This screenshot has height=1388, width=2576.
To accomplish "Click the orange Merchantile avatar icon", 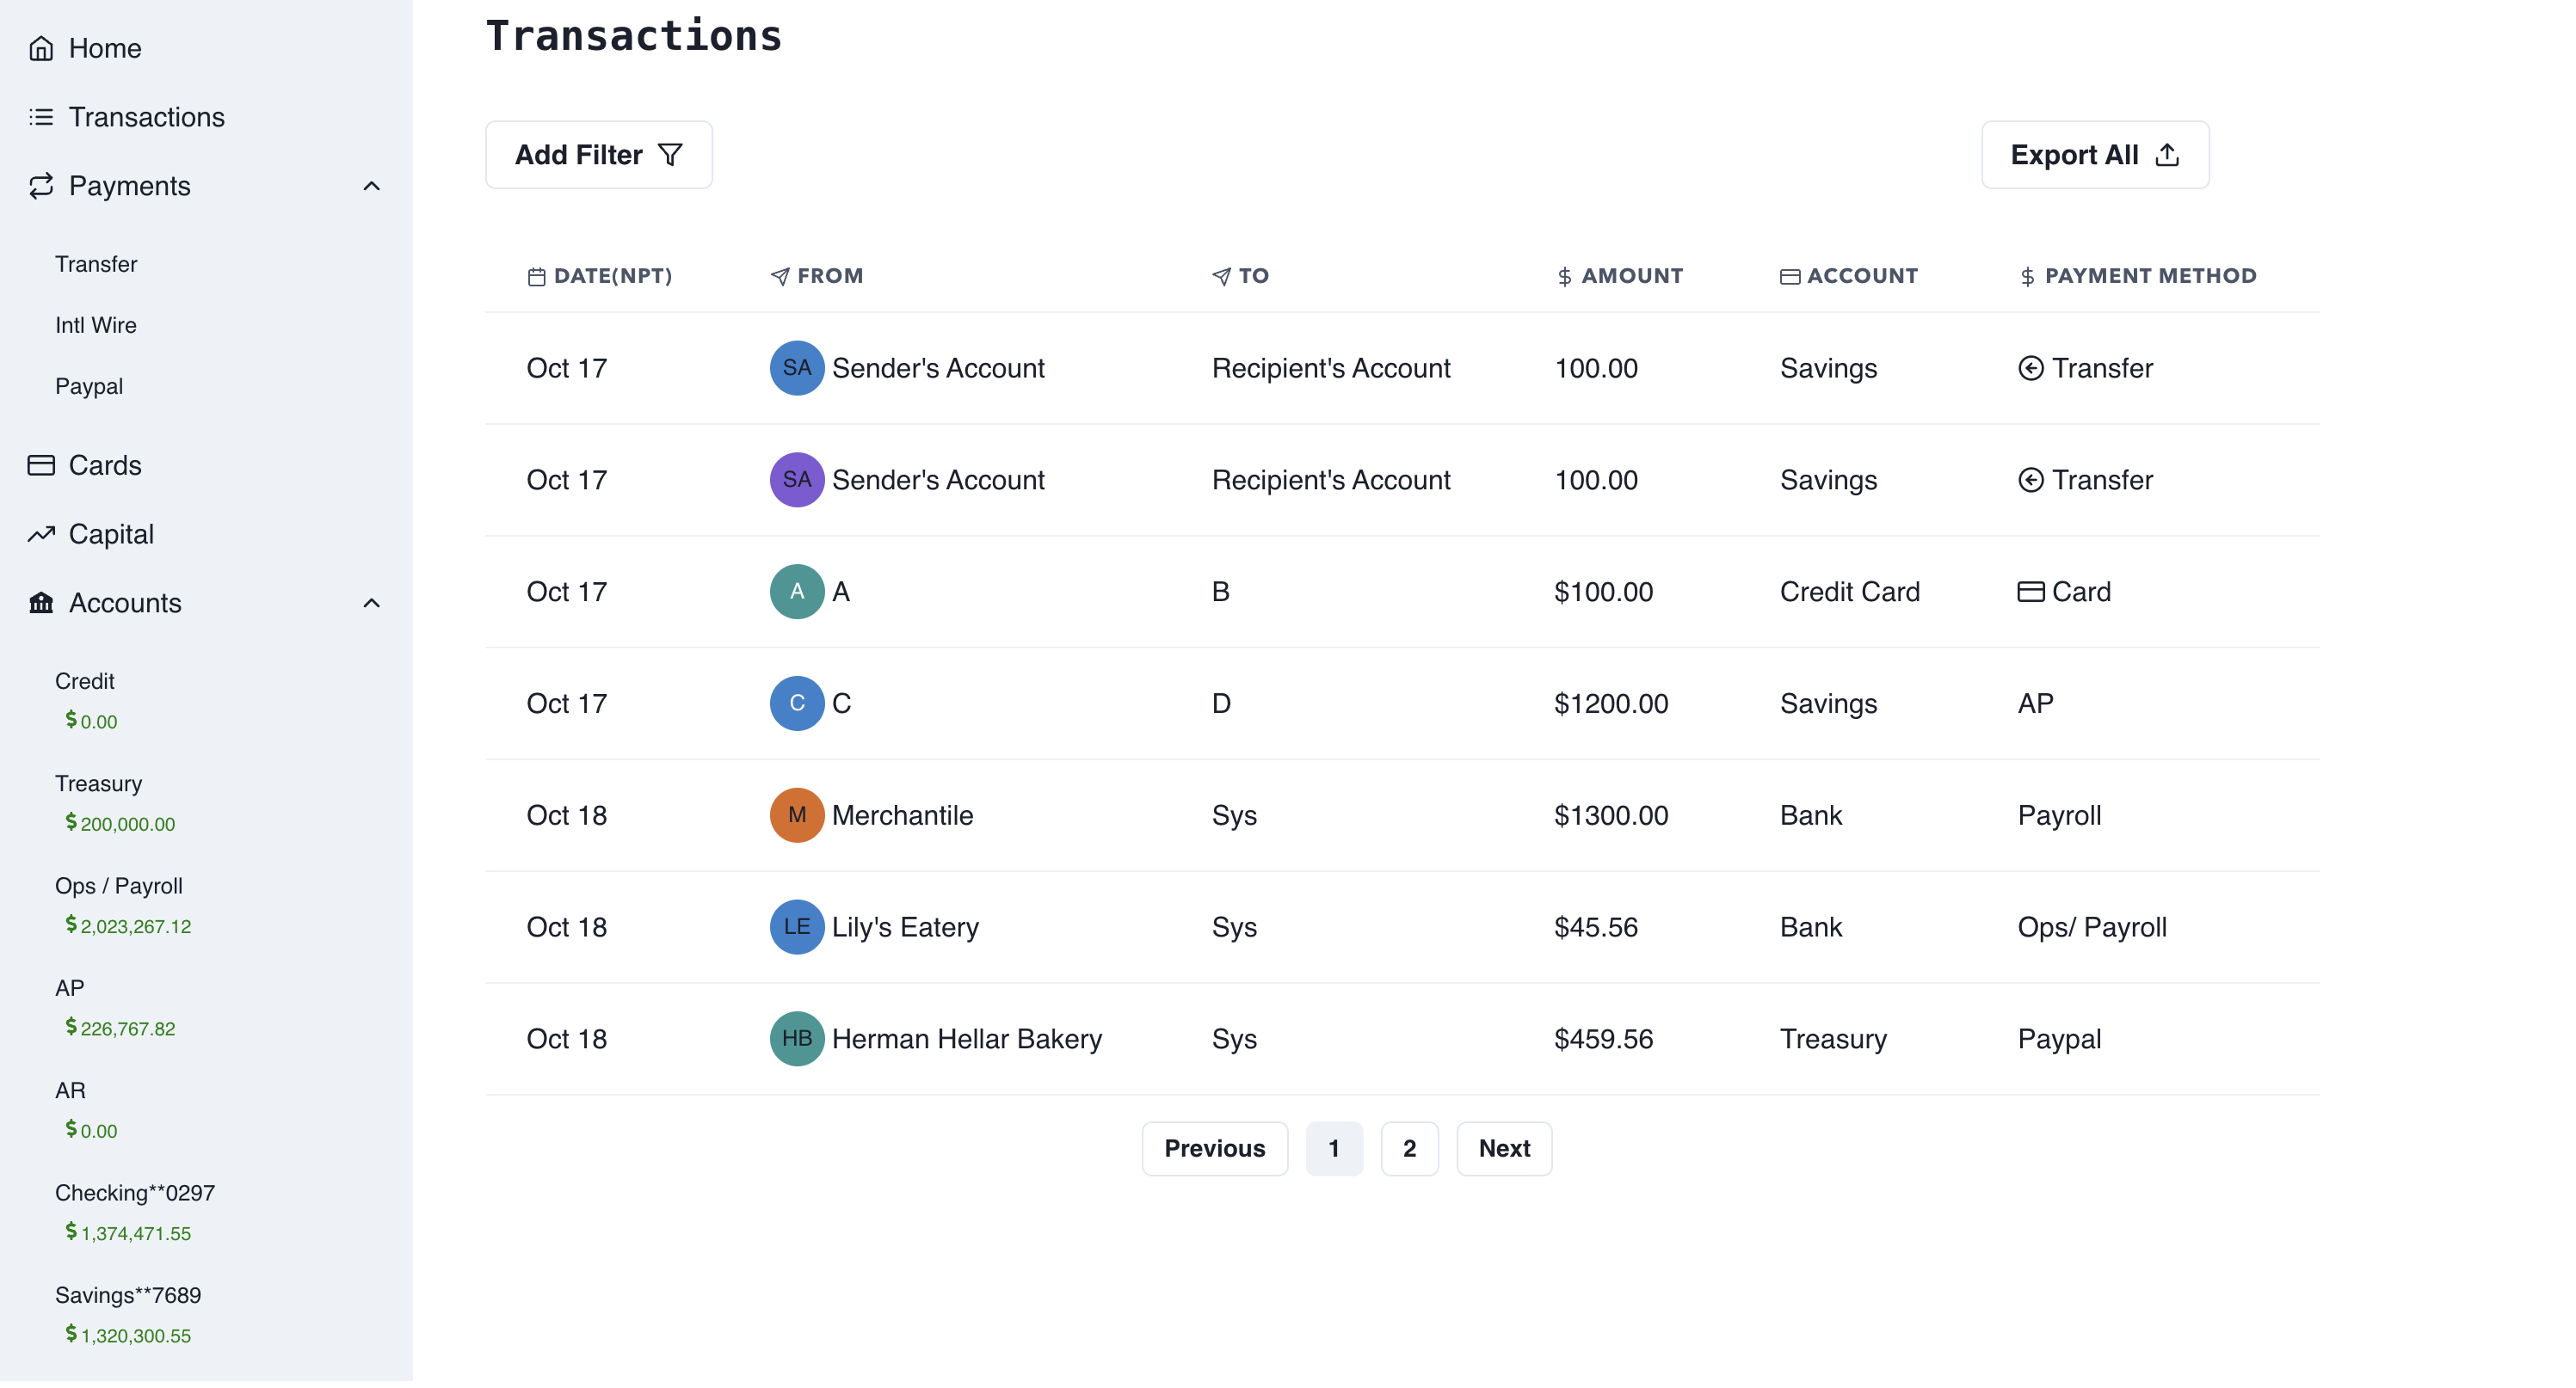I will tap(797, 815).
